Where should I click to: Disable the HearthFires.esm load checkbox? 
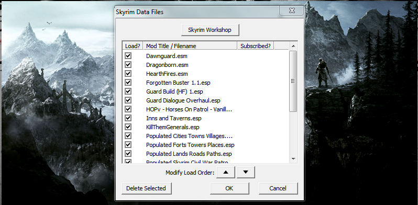(x=128, y=74)
